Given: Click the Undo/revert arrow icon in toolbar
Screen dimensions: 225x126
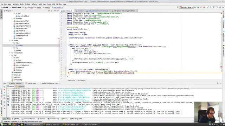Looking at the screenshot, I should tap(217, 7).
